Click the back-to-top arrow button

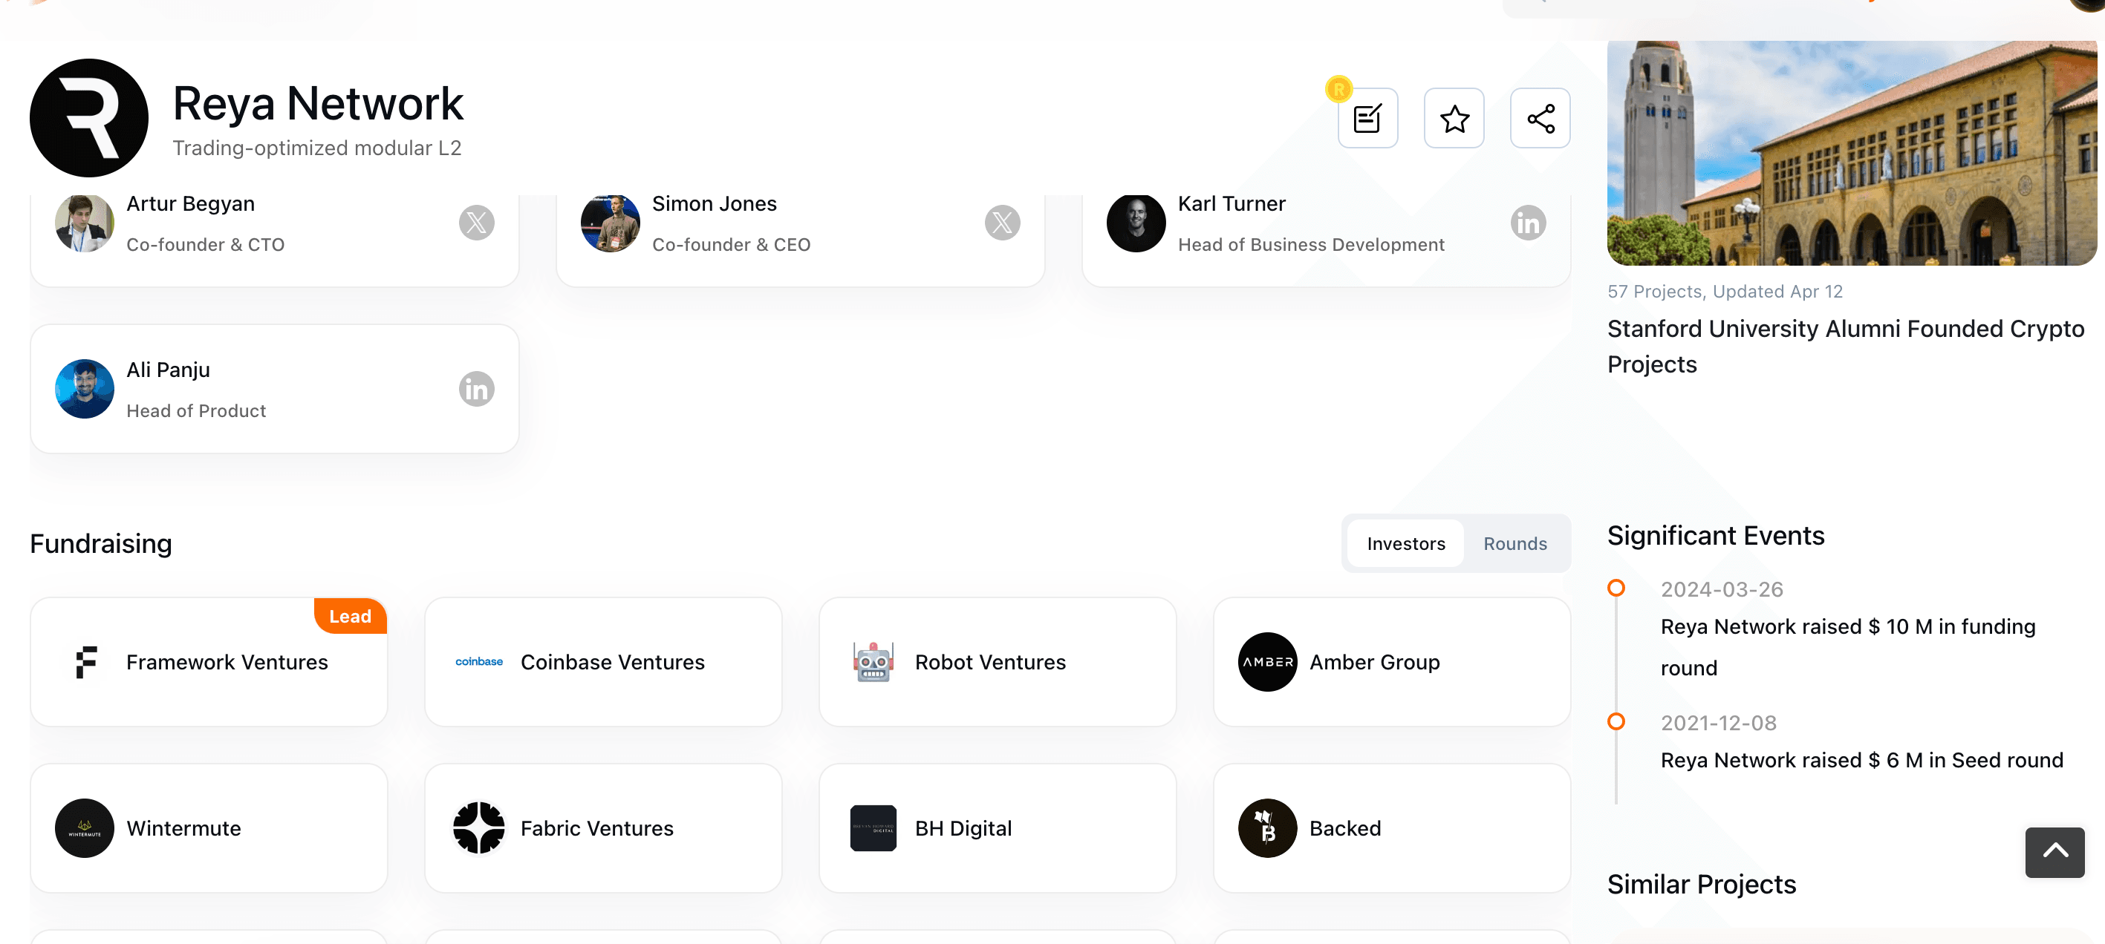point(2054,852)
